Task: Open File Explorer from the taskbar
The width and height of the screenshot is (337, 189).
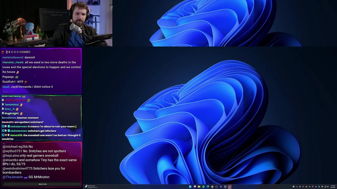Action: [199, 187]
